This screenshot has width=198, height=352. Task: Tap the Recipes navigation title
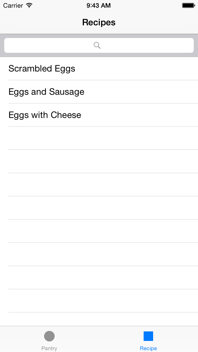pyautogui.click(x=99, y=22)
